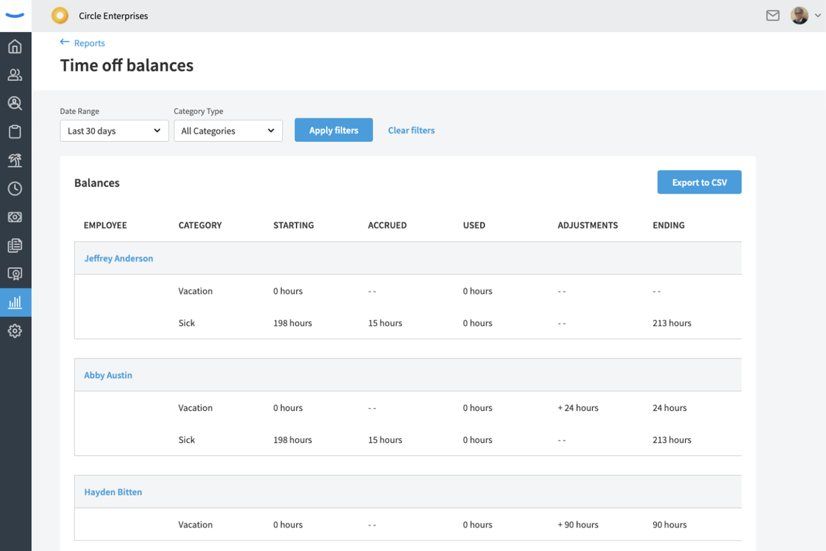Select the palm tree time off icon

[15, 160]
